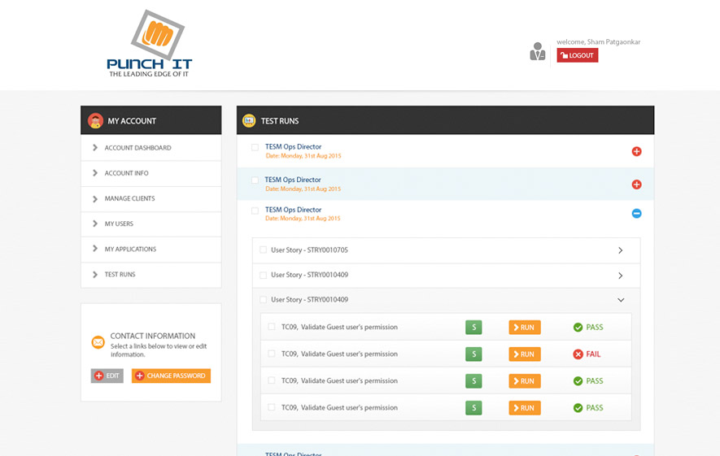The image size is (720, 456).
Task: Expand User Story STRY0010705 chevron
Action: 621,251
